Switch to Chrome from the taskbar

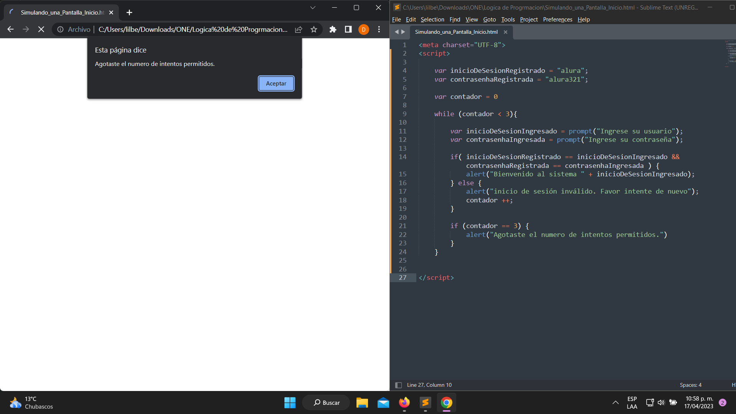pos(446,402)
